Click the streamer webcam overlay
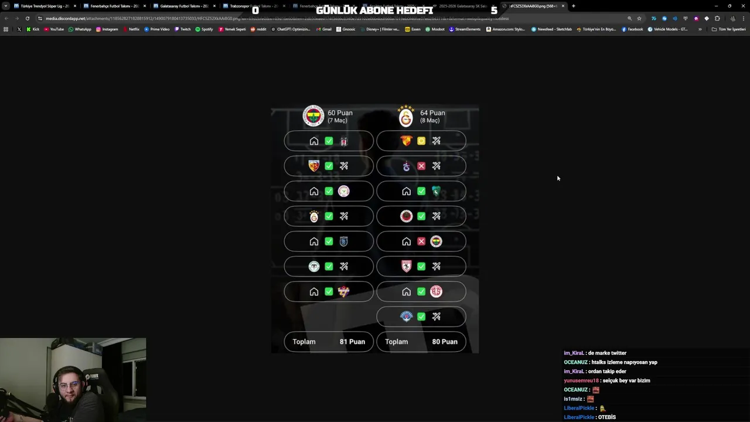 (x=73, y=380)
